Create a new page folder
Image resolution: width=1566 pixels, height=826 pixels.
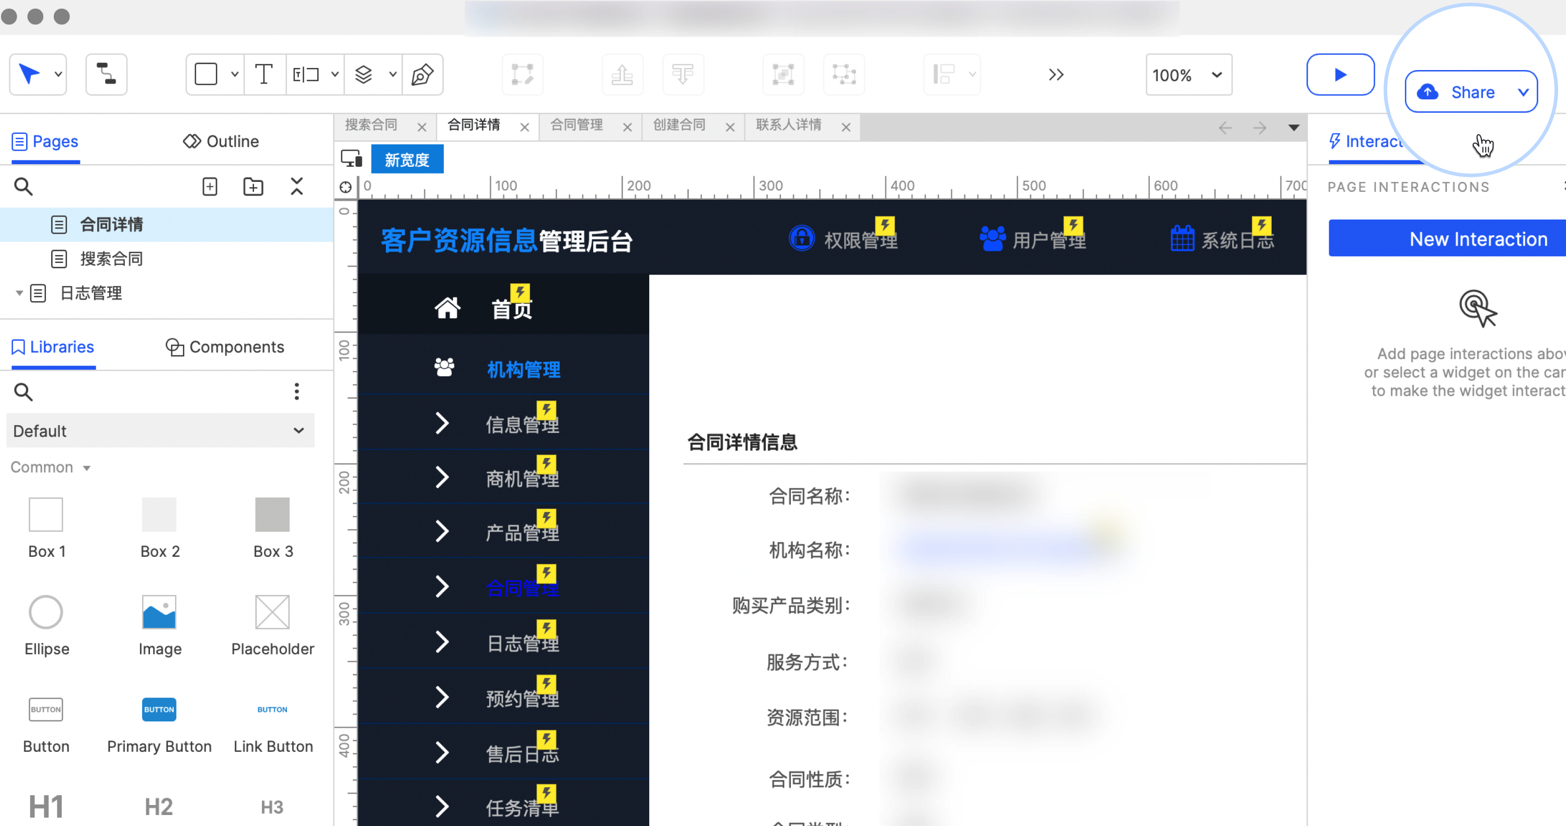tap(253, 187)
